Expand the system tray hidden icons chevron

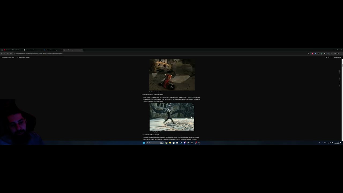319,143
